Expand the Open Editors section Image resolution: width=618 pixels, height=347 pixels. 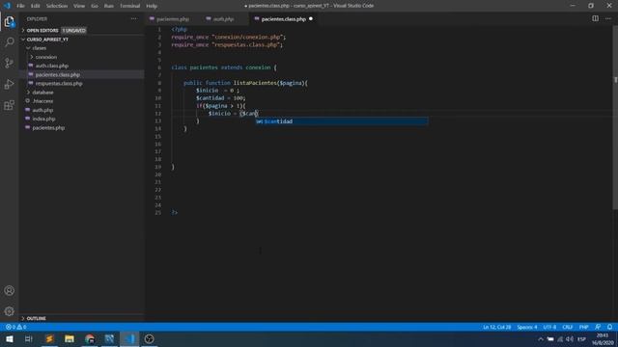coord(42,30)
